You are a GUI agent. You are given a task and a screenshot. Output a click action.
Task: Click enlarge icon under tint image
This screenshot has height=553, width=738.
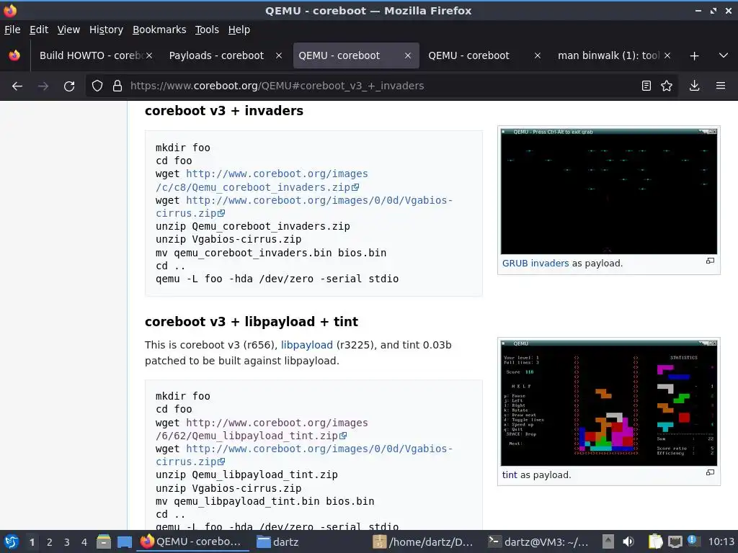[x=710, y=472]
